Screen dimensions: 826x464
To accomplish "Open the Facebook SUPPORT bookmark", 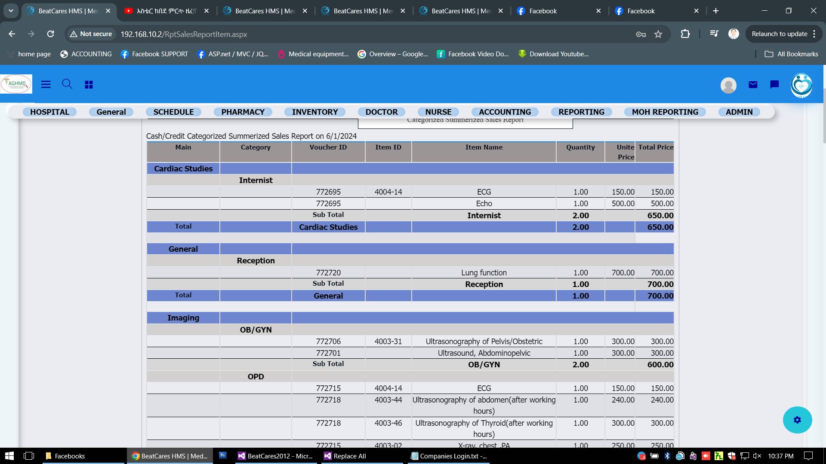I will pos(154,54).
